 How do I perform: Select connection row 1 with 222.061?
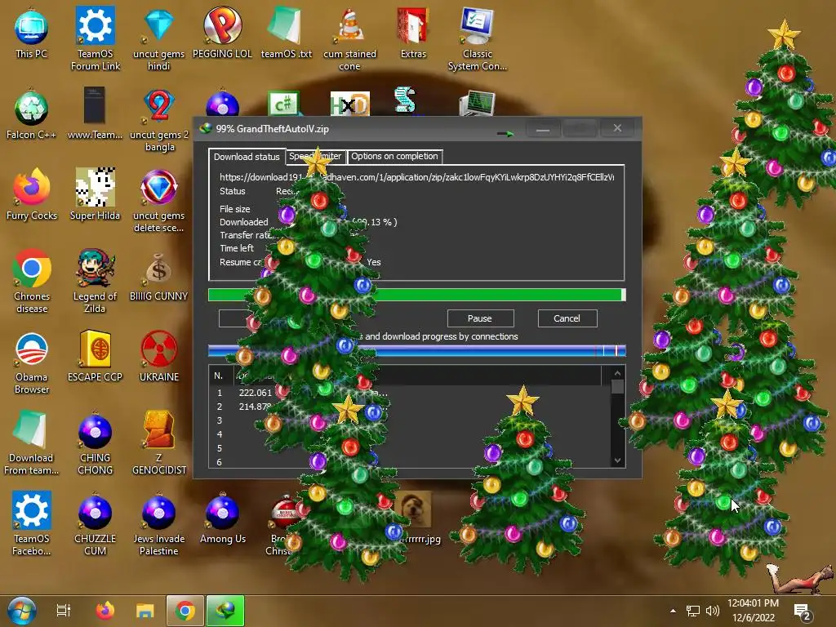point(410,393)
